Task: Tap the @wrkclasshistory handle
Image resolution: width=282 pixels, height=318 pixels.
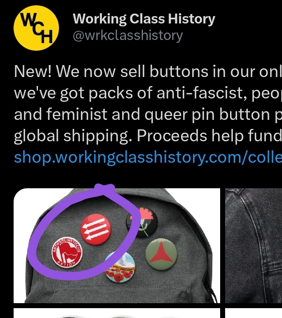Action: click(x=128, y=36)
